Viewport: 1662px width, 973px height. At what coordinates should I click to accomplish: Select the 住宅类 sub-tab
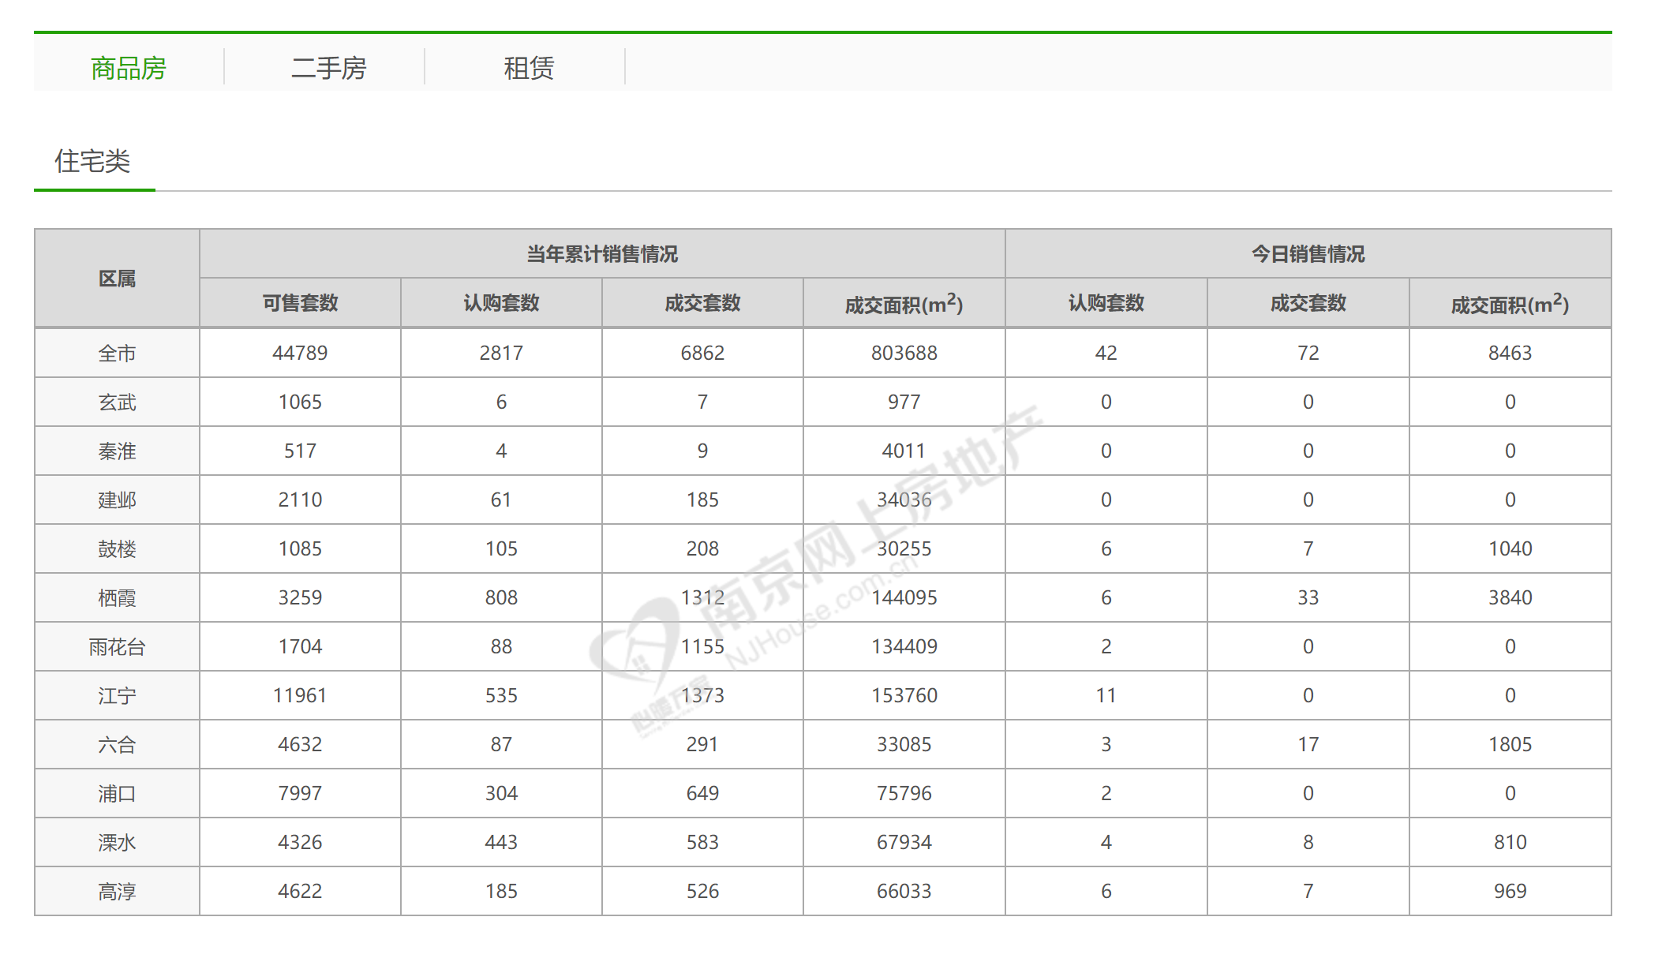pyautogui.click(x=92, y=161)
